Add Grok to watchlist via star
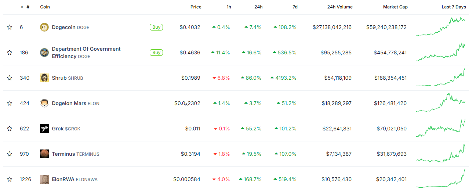The width and height of the screenshot is (476, 191). (x=10, y=129)
